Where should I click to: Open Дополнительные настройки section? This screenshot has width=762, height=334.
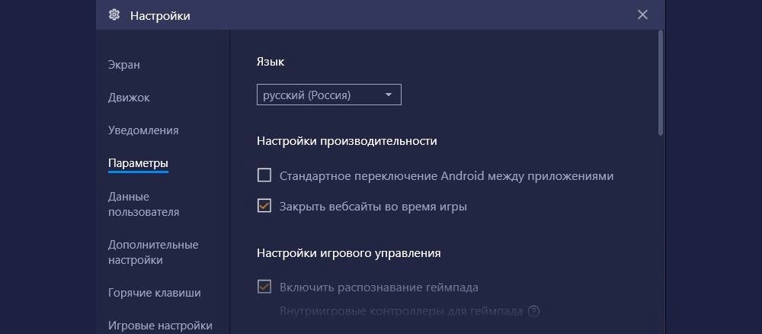click(x=153, y=252)
